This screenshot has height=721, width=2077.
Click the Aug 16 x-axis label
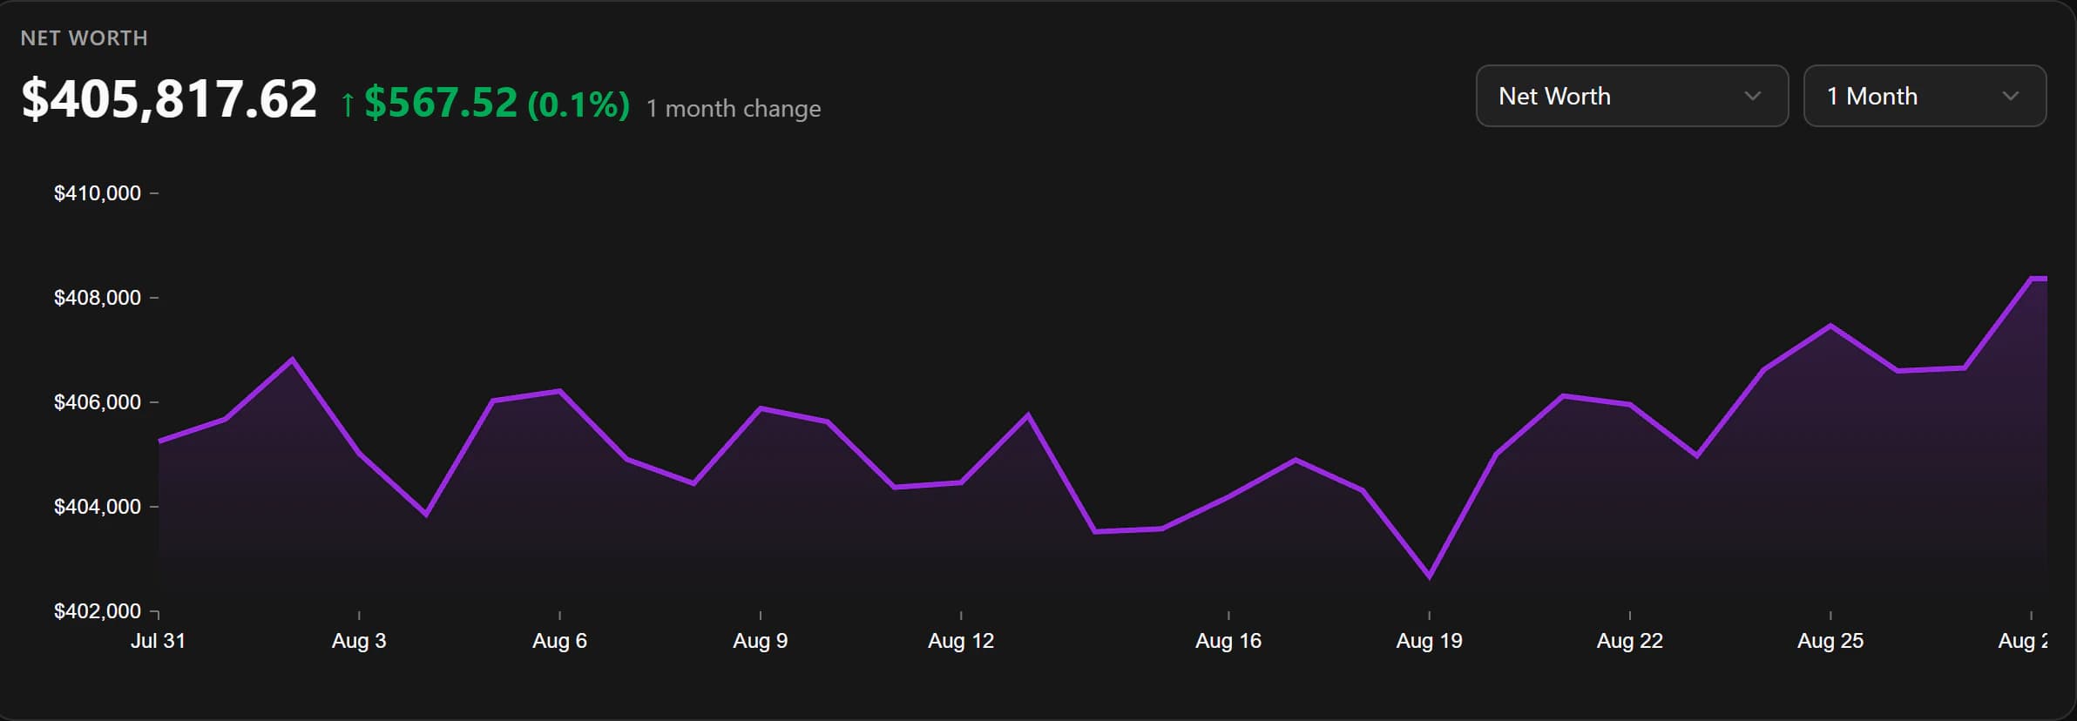click(1228, 641)
